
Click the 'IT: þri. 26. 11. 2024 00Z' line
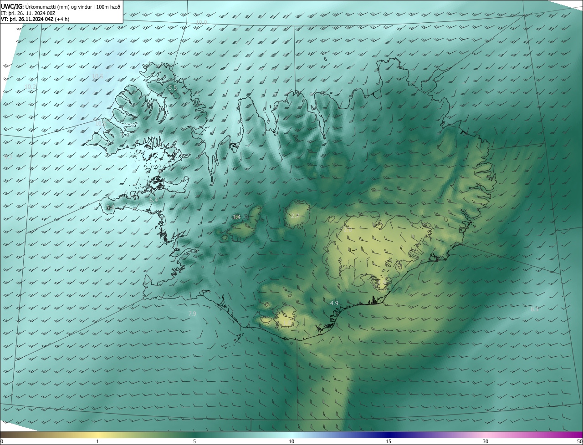coord(28,13)
